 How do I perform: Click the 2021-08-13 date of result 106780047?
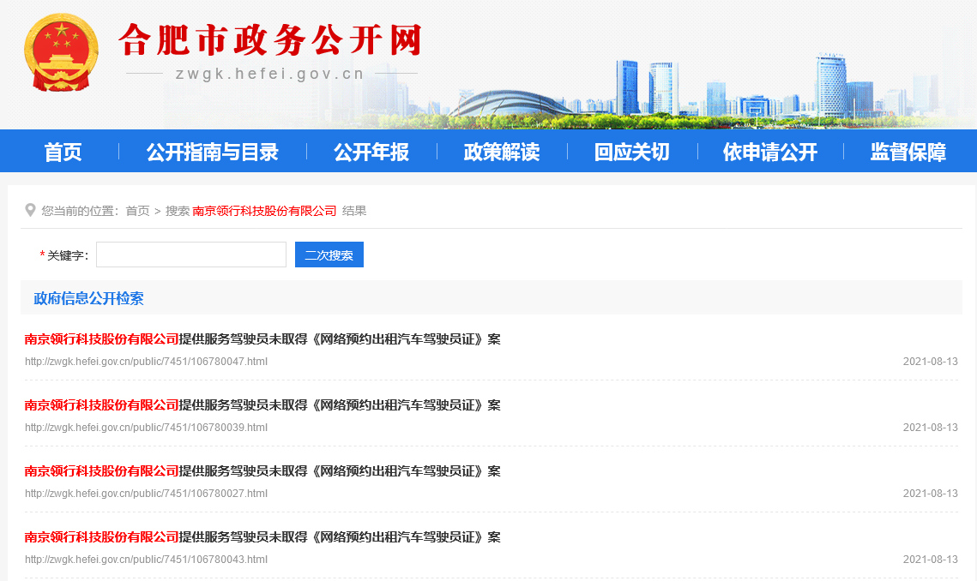pyautogui.click(x=931, y=362)
